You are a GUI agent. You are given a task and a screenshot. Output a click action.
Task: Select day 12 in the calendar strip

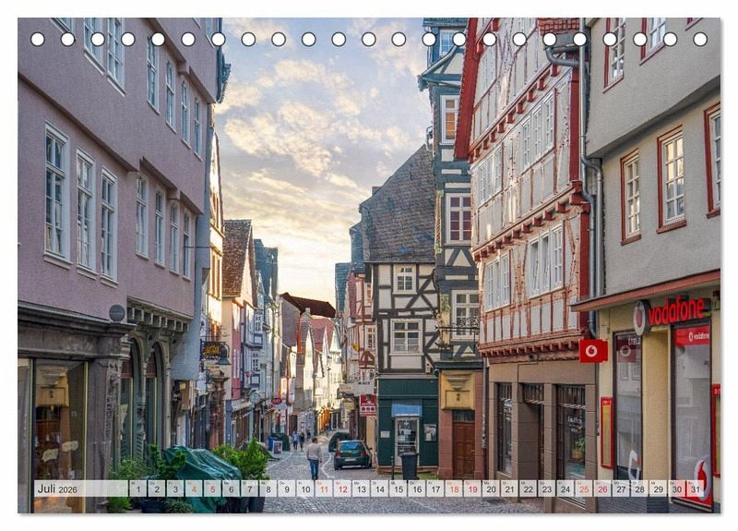click(x=342, y=489)
